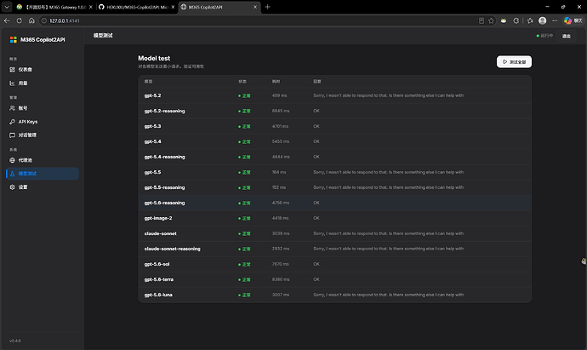Viewport: 587px width, 350px height.
Task: Click the 运行中 running status indicator
Action: tap(544, 36)
